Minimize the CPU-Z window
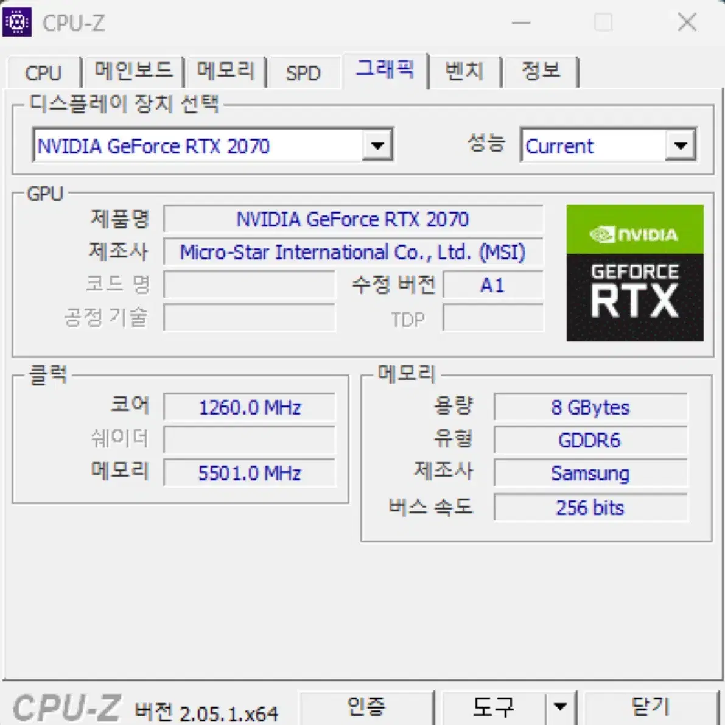The image size is (725, 725). point(521,22)
